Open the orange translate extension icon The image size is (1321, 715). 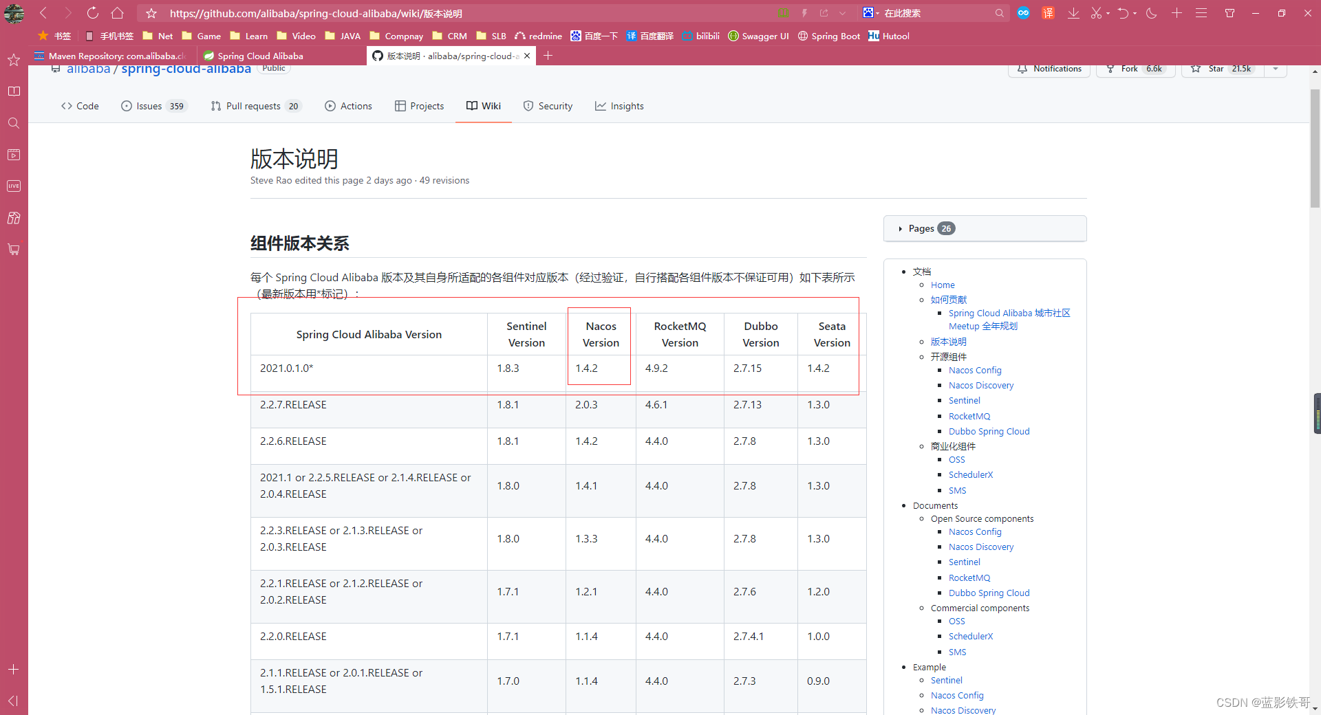coord(1048,13)
